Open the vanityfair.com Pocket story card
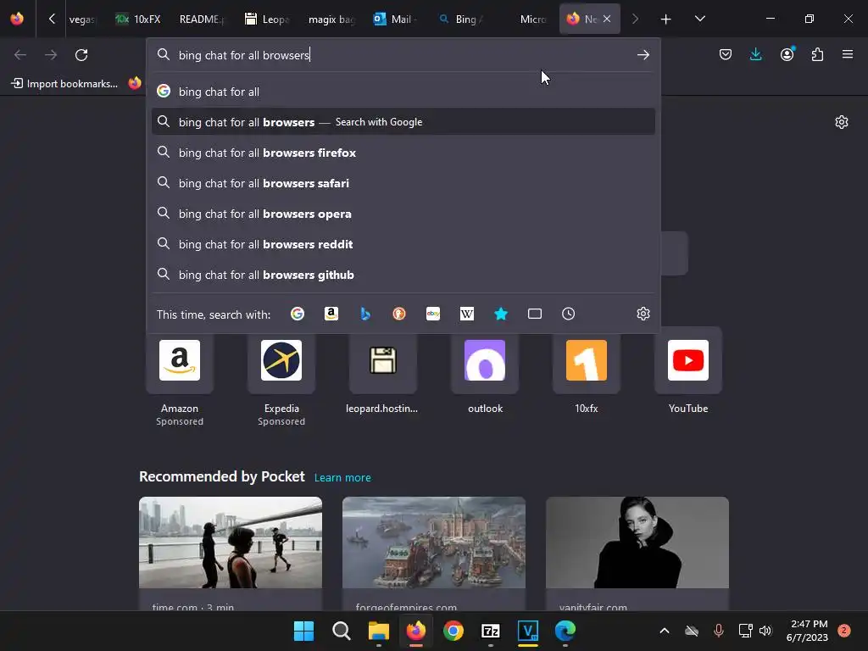Viewport: 868px width, 651px height. pyautogui.click(x=637, y=554)
